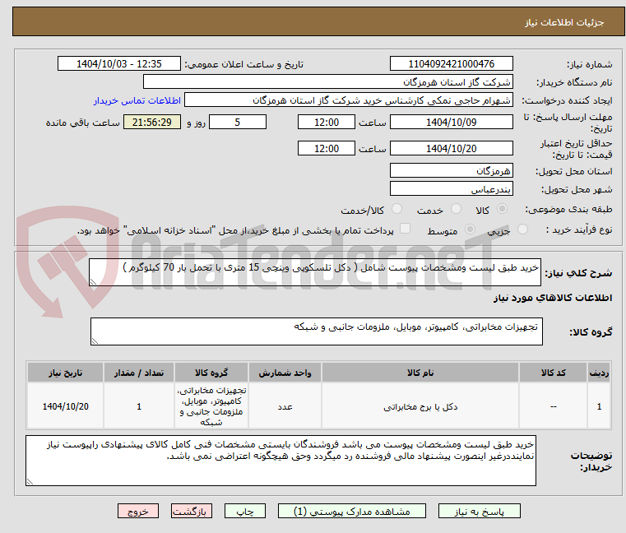Screen dimensions: 626x533
Task: Click the شماره نیاز field 1104092421000476
Action: click(x=451, y=63)
